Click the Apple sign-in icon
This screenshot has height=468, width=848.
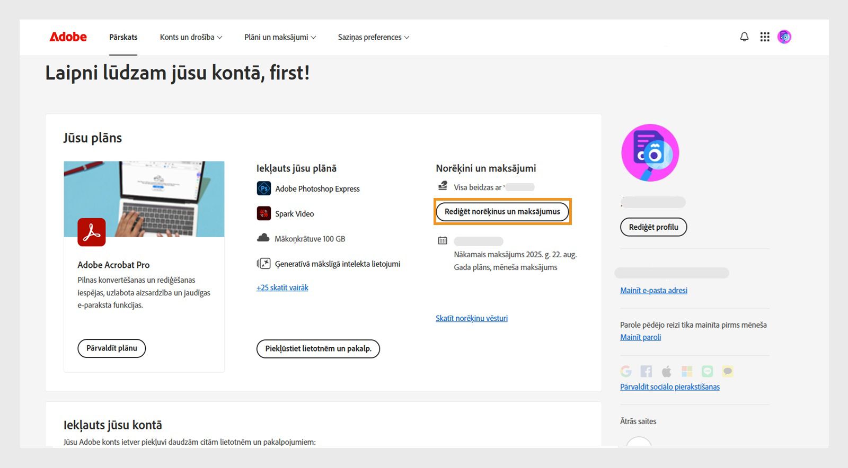[667, 371]
